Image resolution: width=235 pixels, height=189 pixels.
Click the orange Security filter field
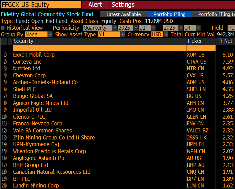click(99, 48)
